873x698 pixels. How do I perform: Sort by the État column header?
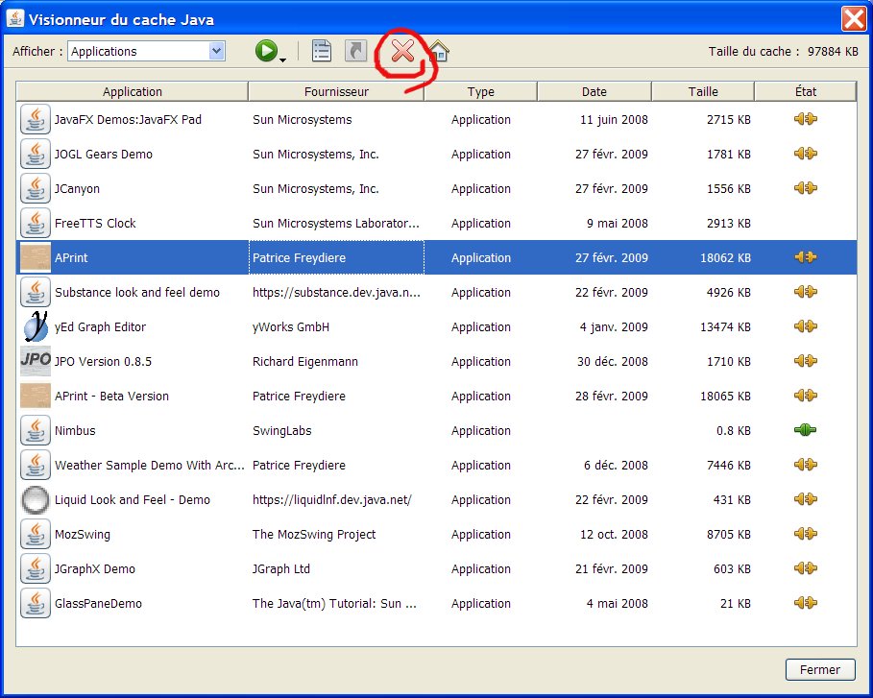click(805, 91)
